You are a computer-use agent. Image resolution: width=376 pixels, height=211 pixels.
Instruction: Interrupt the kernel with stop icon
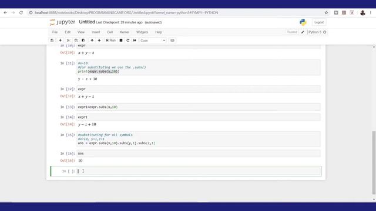pyautogui.click(x=121, y=40)
